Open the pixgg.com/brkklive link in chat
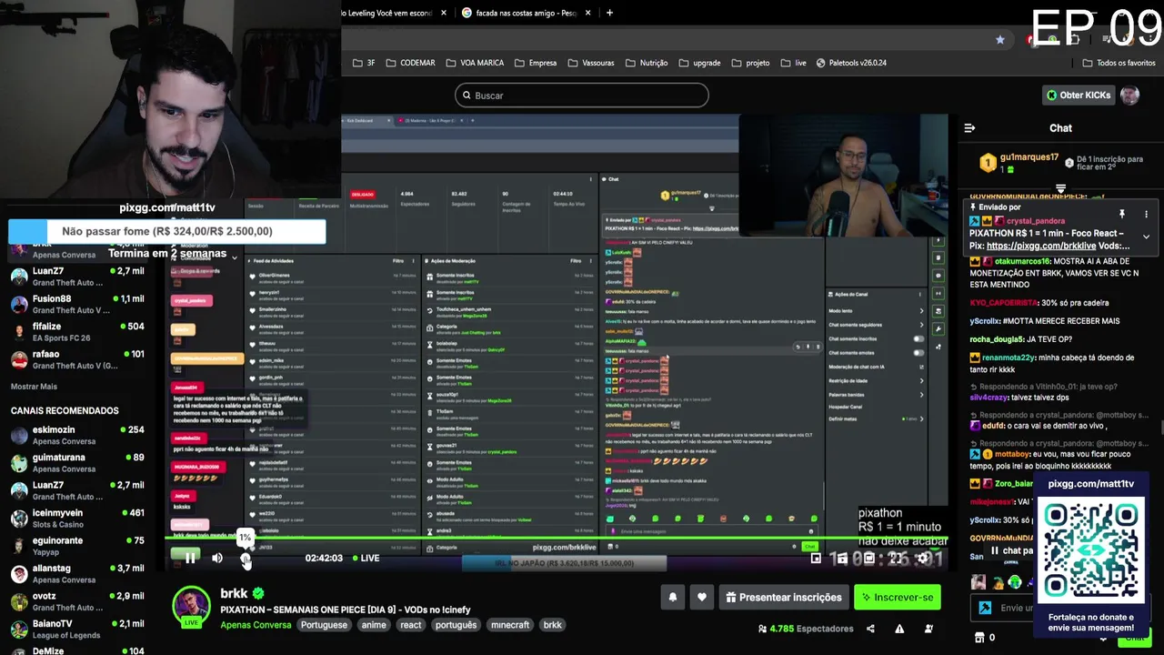 point(1042,246)
